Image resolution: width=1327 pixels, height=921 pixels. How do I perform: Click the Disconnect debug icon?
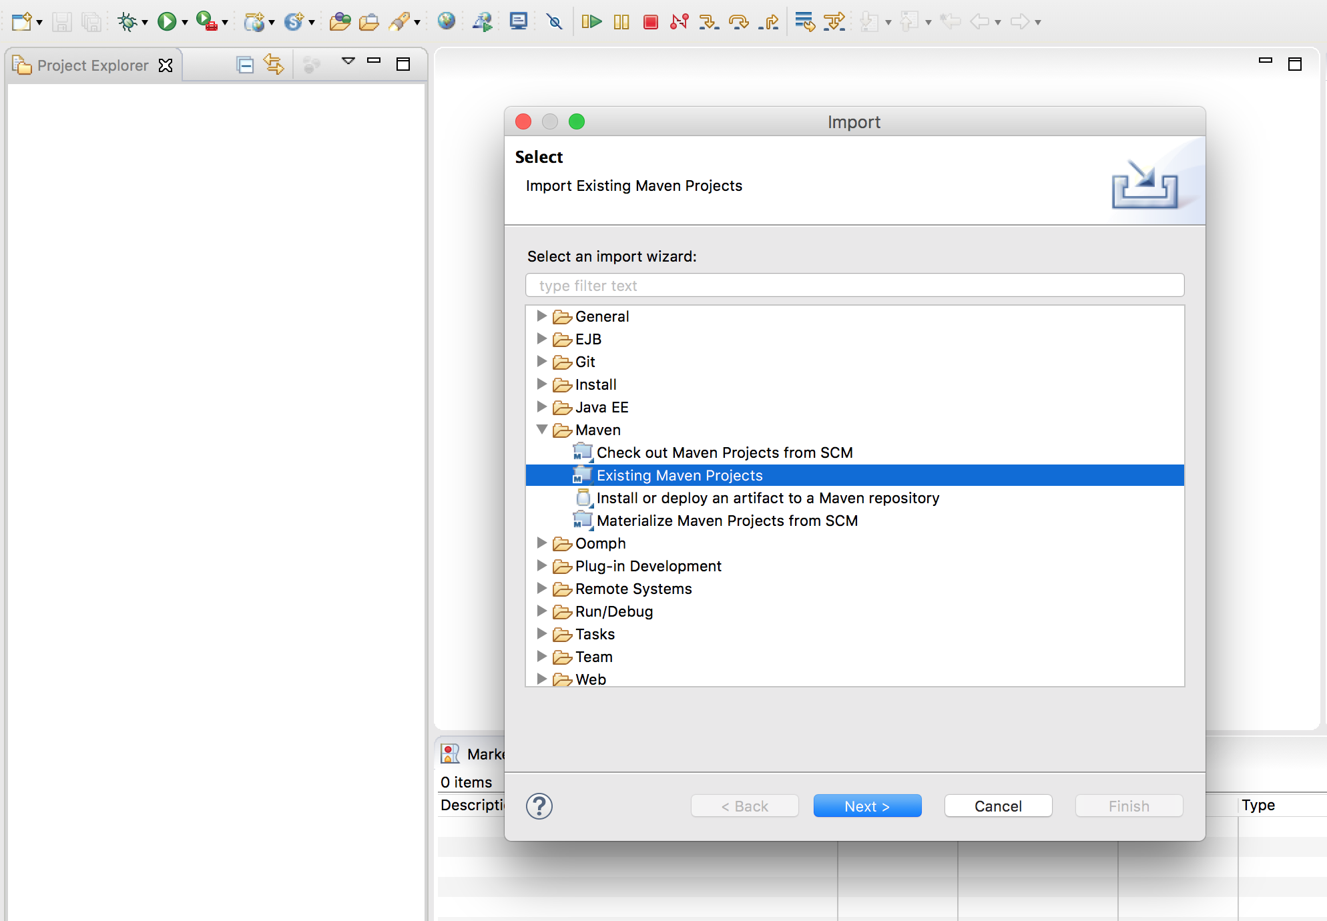pyautogui.click(x=680, y=22)
